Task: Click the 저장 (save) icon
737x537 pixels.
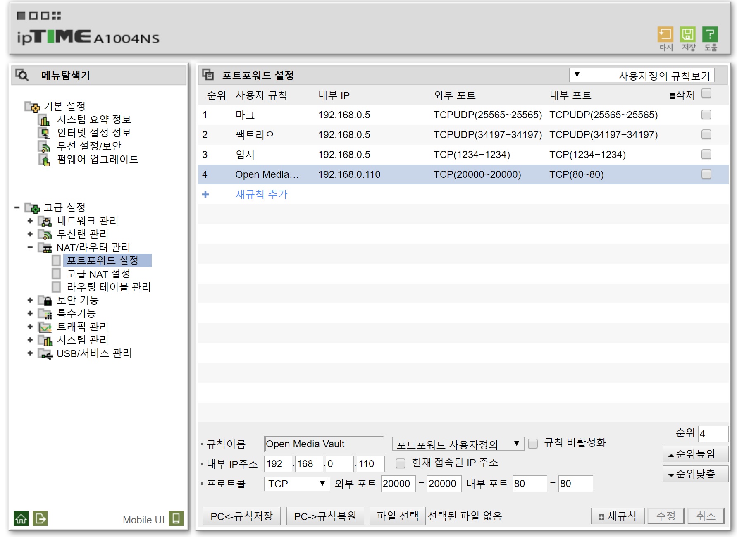Action: click(688, 35)
